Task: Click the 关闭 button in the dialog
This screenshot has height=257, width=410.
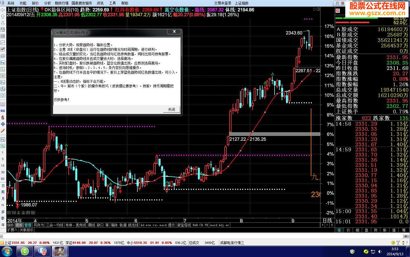Action: click(171, 109)
